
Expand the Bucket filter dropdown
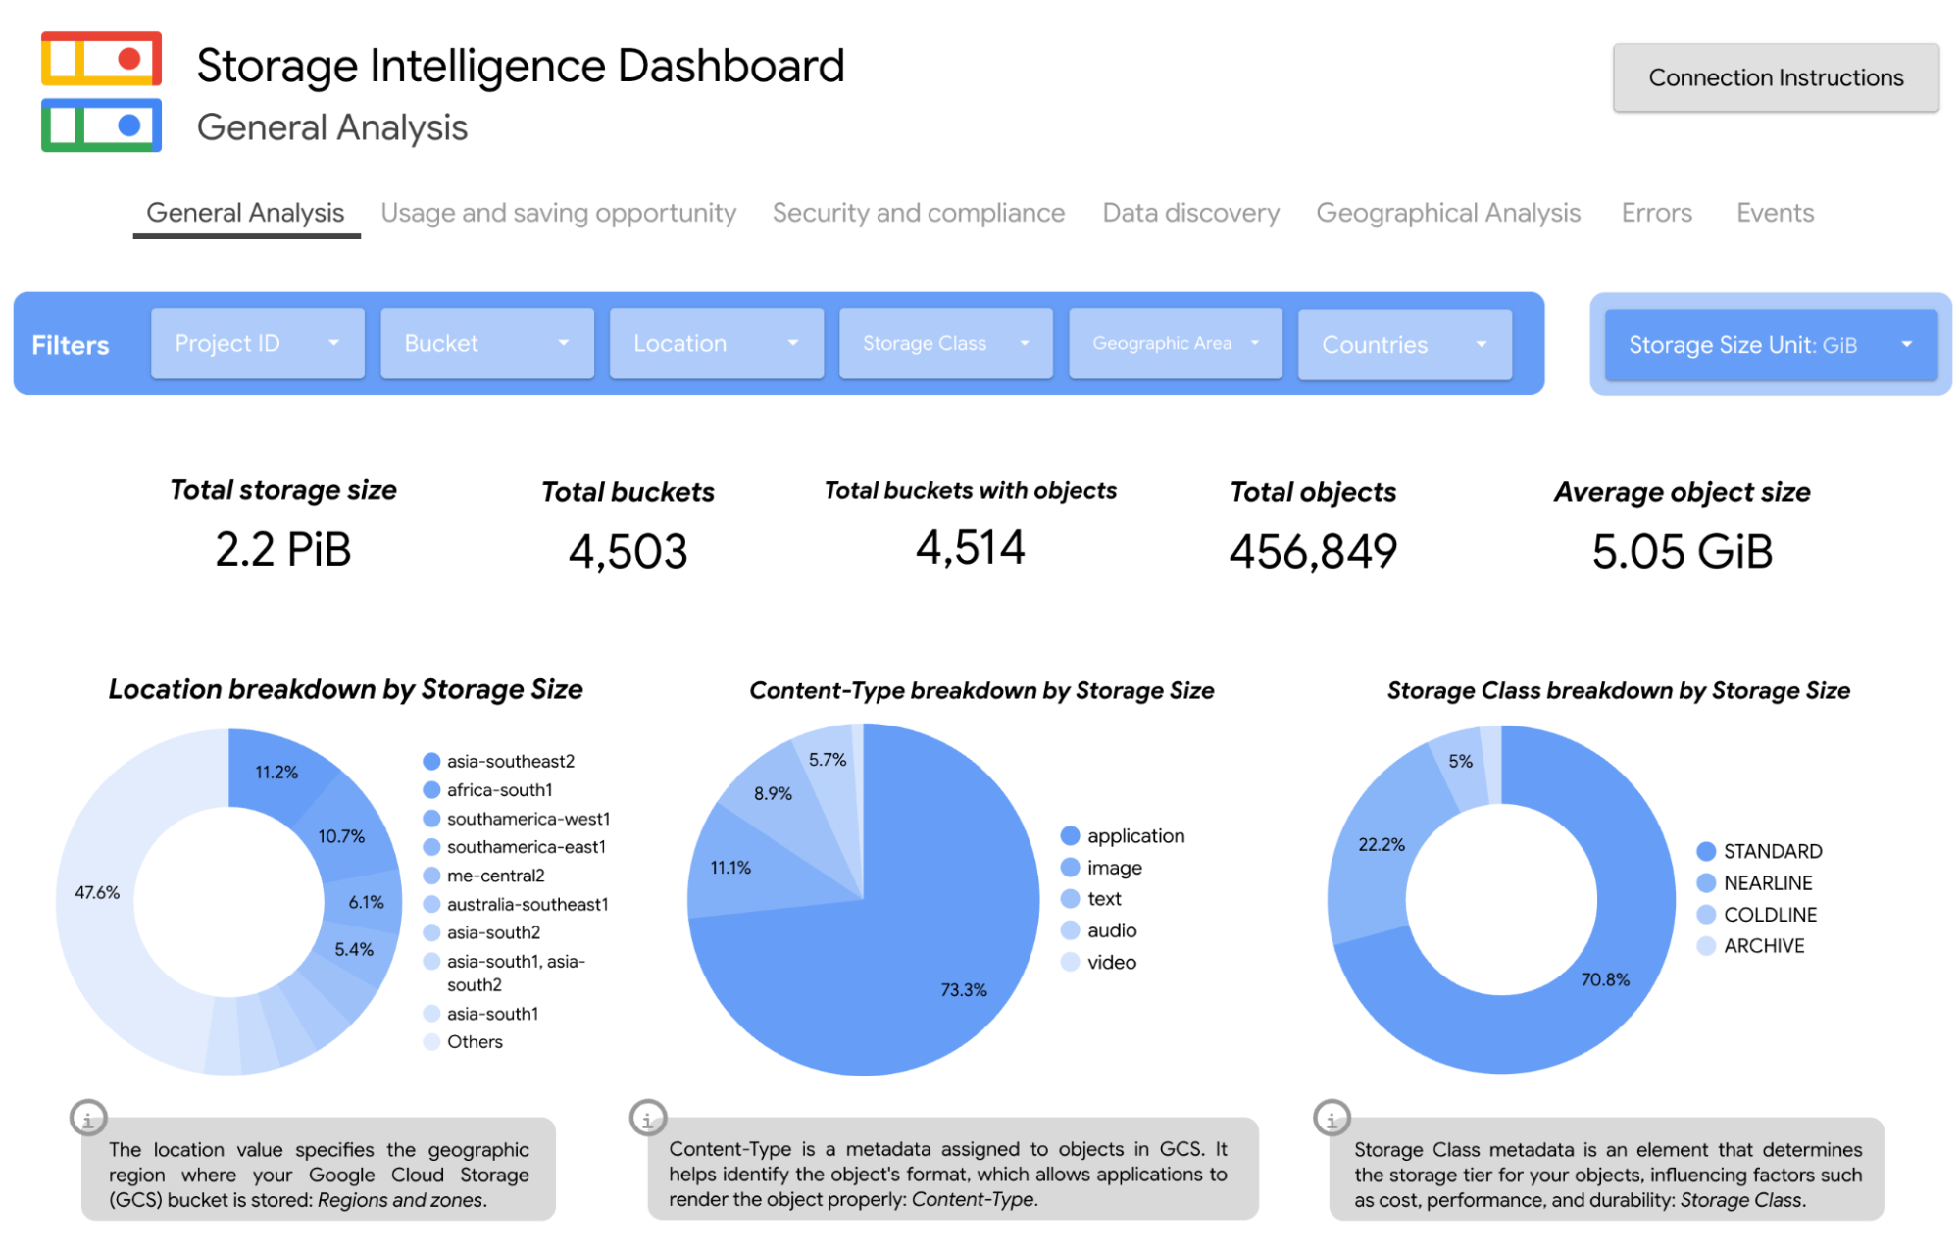pos(487,343)
